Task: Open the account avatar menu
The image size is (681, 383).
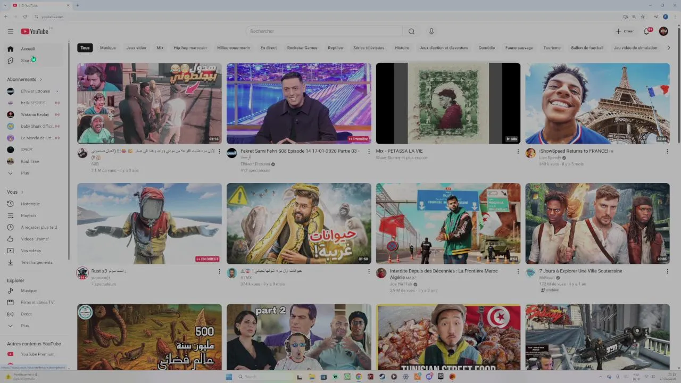Action: coord(663,31)
